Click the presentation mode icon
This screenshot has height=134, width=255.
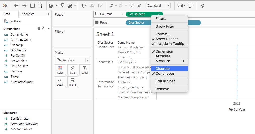pyautogui.click(x=190, y=6)
